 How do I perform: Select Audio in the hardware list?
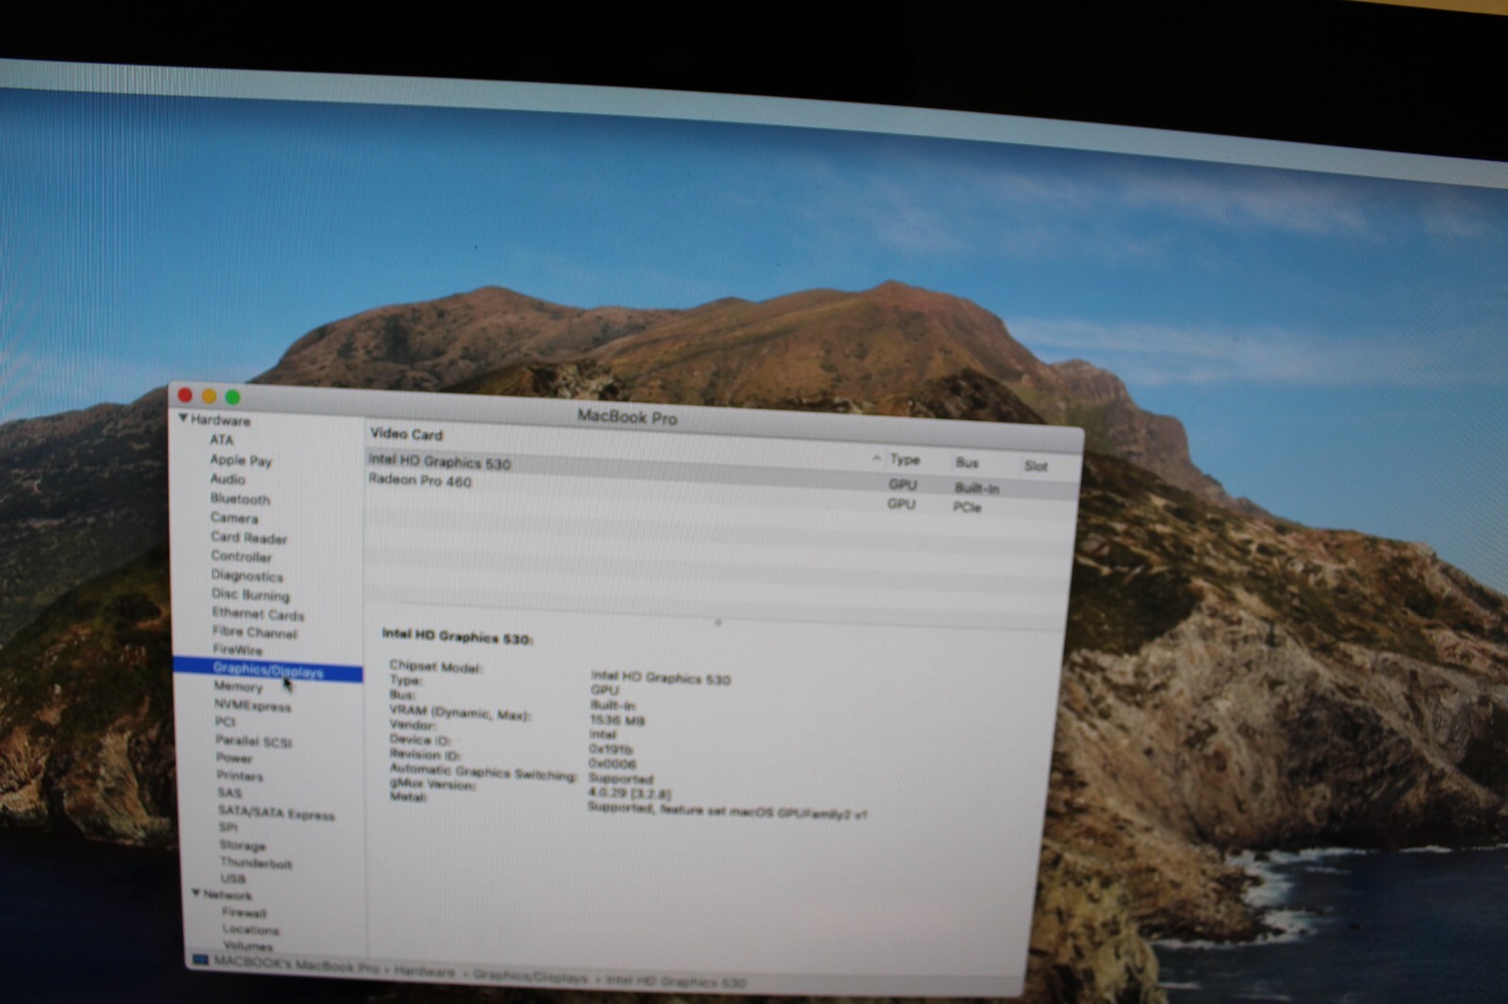[x=227, y=479]
